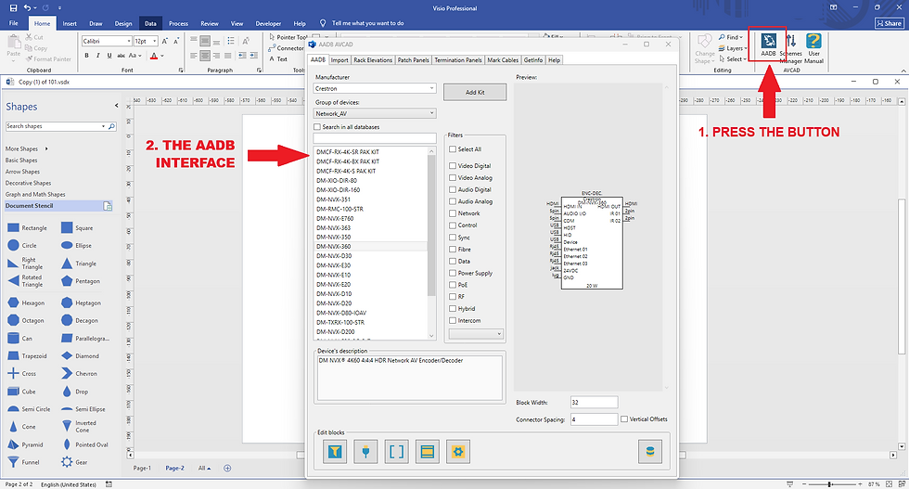The image size is (909, 489).
Task: Click the red font color swatch
Action: (x=154, y=56)
